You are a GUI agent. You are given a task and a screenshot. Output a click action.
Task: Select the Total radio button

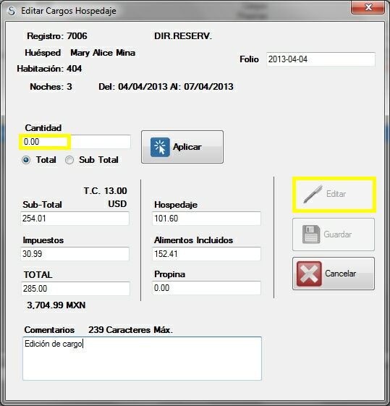(x=26, y=160)
